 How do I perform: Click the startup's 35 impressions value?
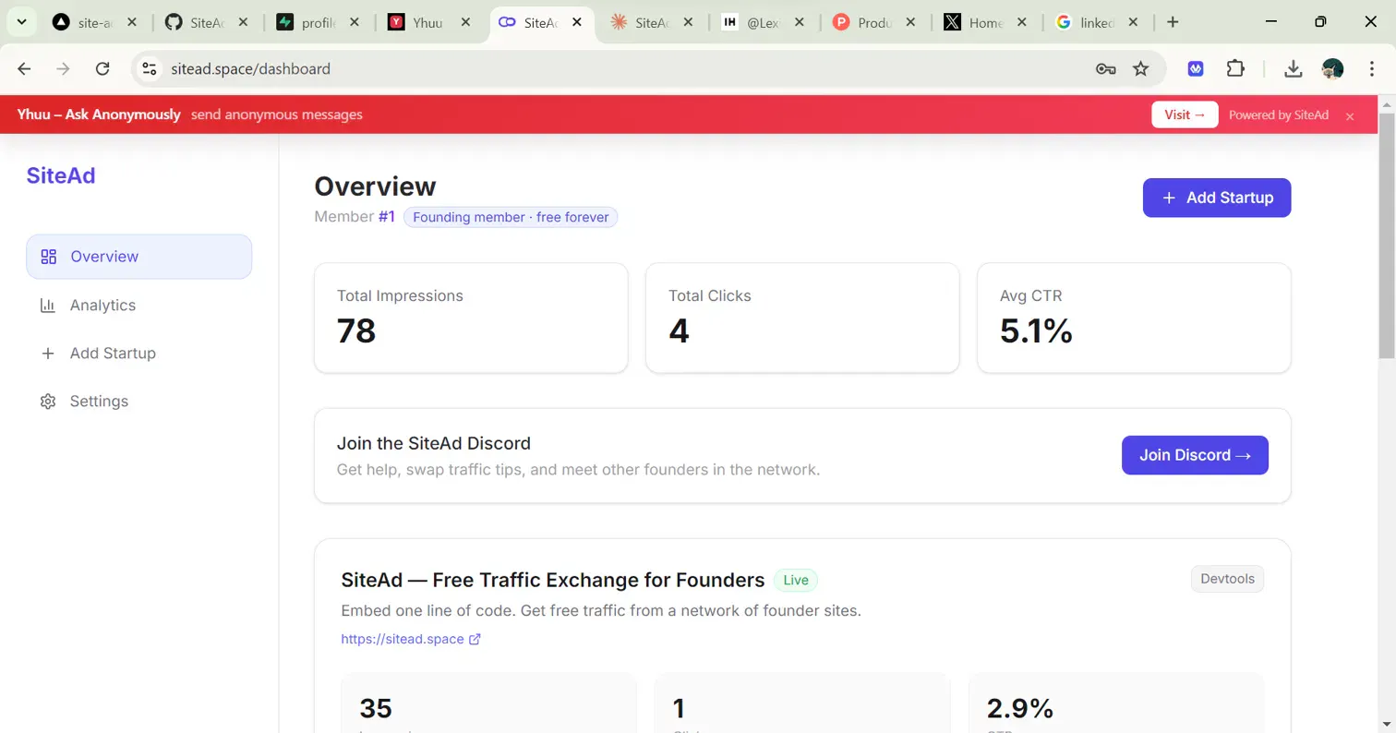tap(376, 708)
